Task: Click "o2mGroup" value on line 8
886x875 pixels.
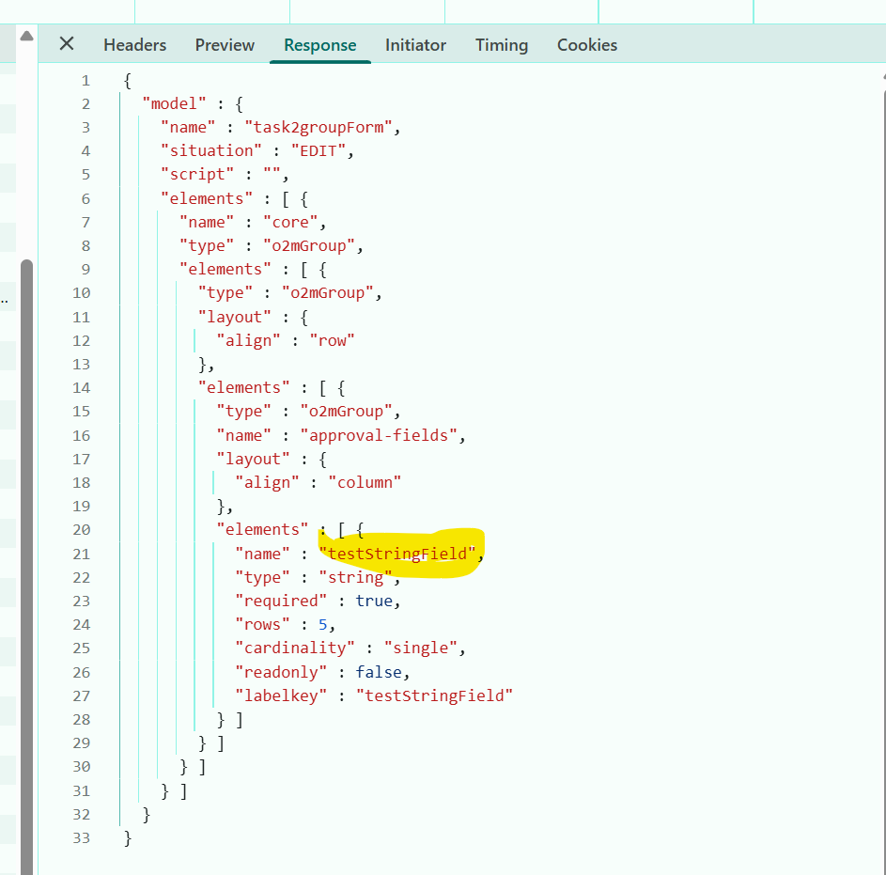Action: (x=309, y=246)
